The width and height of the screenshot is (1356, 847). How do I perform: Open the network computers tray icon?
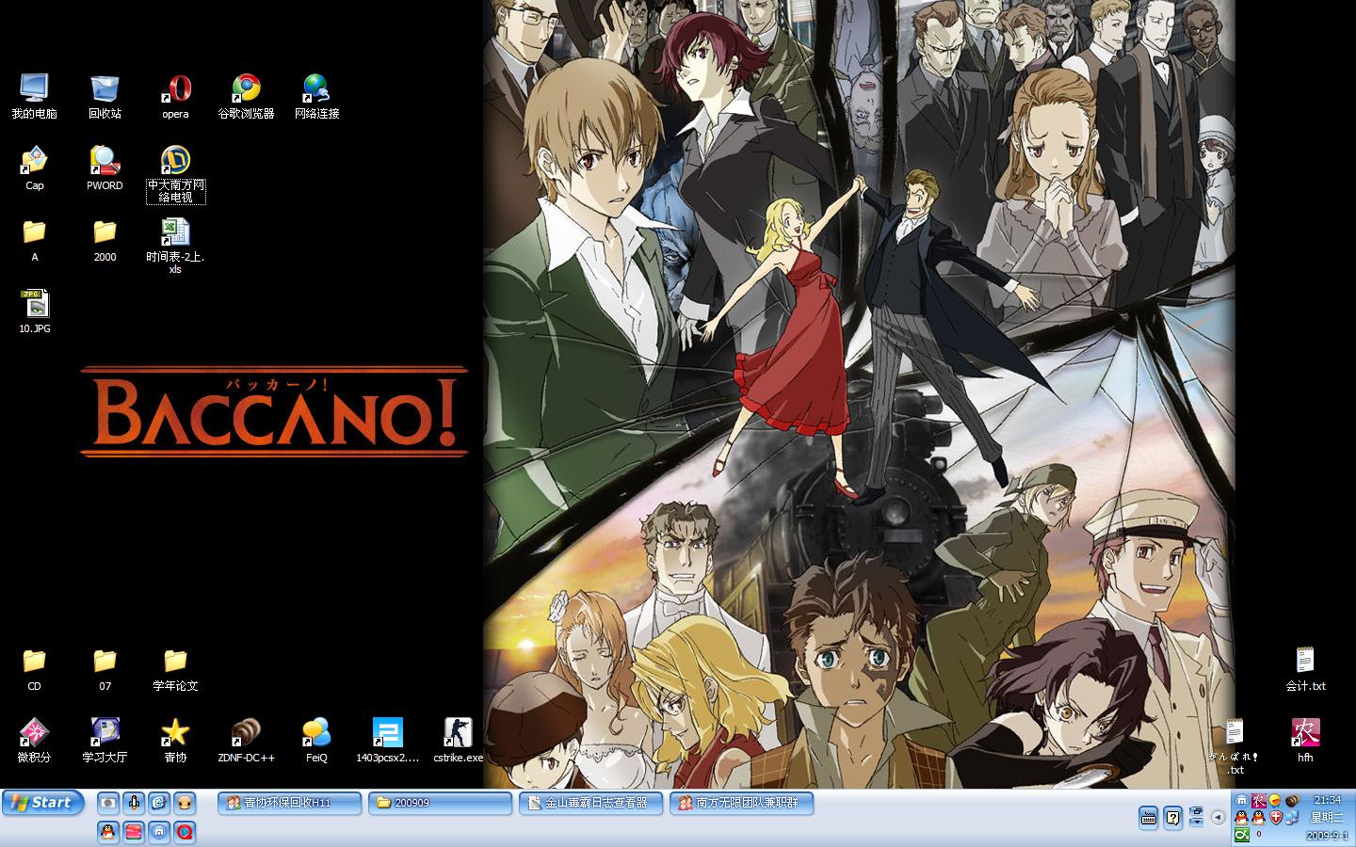coord(1292,817)
